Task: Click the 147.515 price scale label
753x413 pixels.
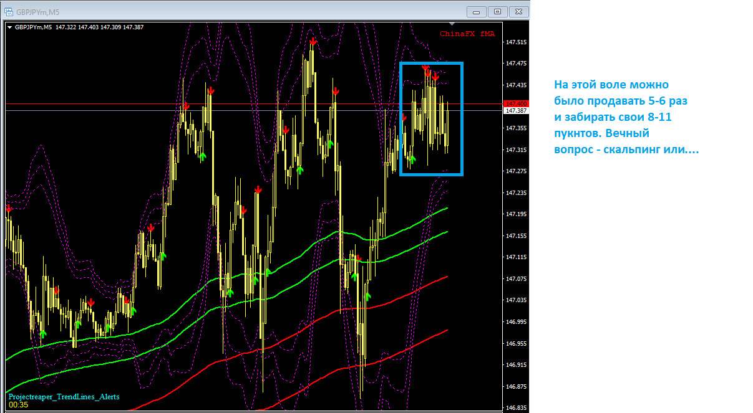Action: [x=517, y=42]
